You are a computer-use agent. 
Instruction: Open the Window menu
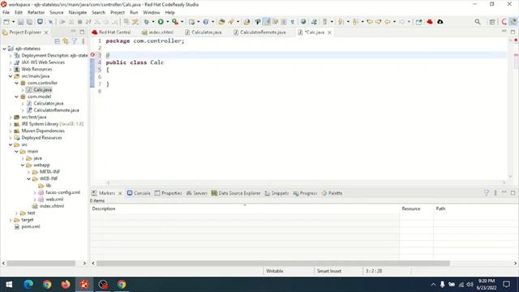click(x=152, y=13)
